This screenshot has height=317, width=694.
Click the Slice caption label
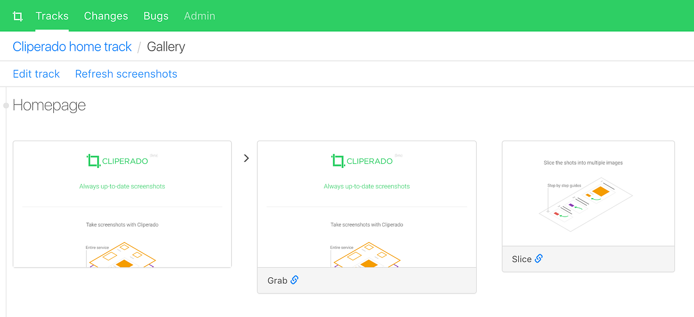click(522, 259)
